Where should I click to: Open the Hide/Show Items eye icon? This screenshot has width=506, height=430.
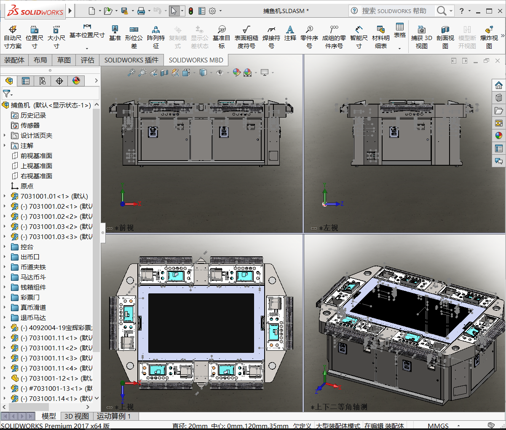(220, 72)
